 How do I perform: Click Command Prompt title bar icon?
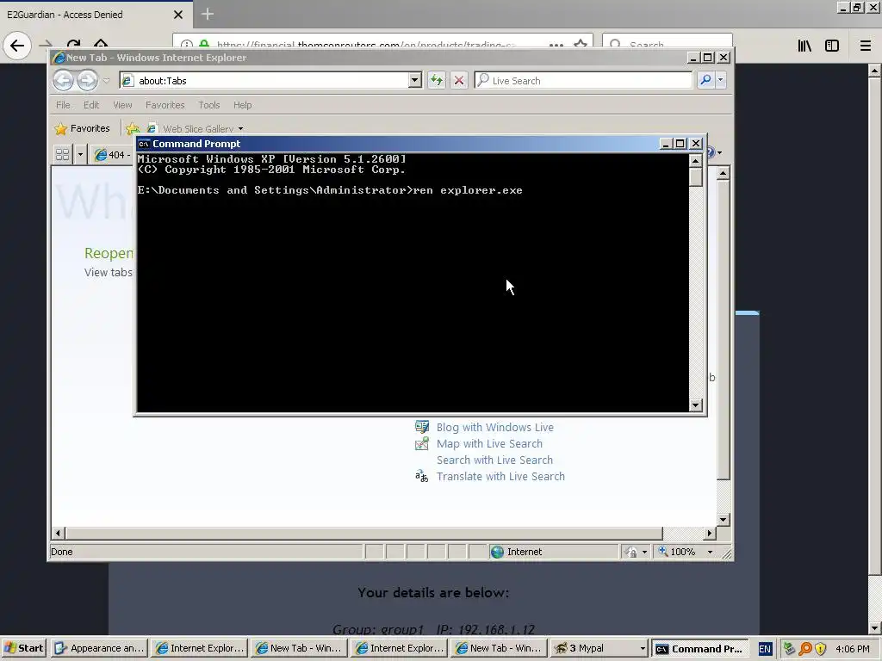coord(144,144)
